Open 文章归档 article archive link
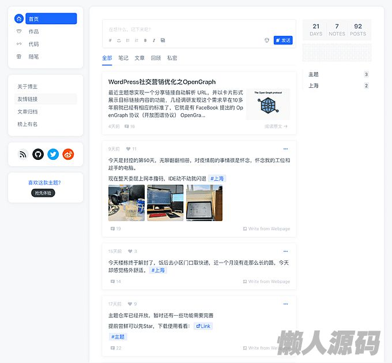Viewport: 392px width, 363px height. pyautogui.click(x=28, y=111)
